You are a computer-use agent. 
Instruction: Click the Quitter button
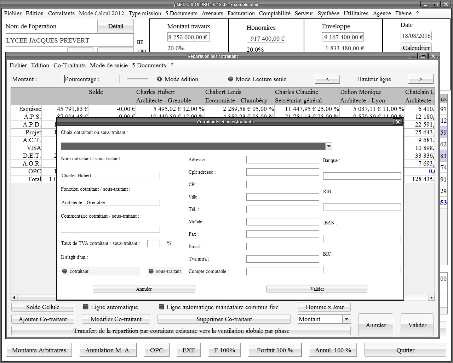click(405, 350)
